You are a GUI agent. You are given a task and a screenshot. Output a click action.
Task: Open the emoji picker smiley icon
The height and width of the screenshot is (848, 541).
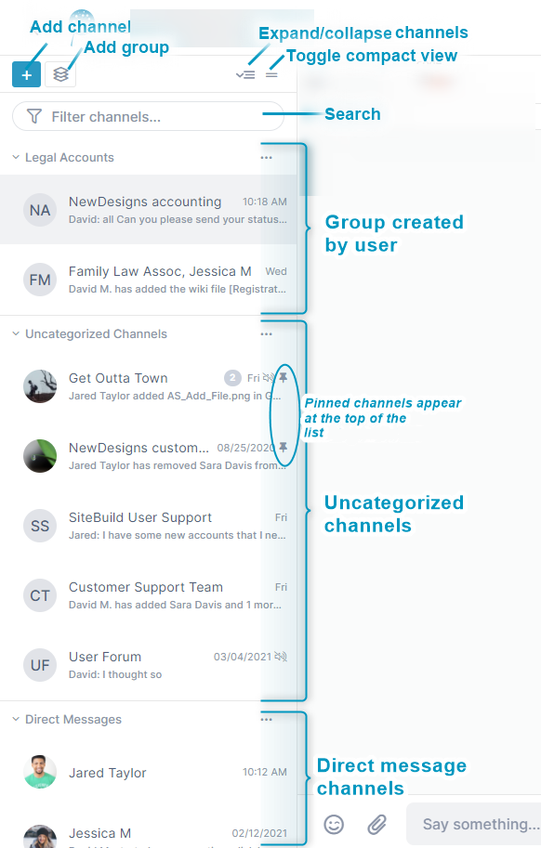click(334, 824)
